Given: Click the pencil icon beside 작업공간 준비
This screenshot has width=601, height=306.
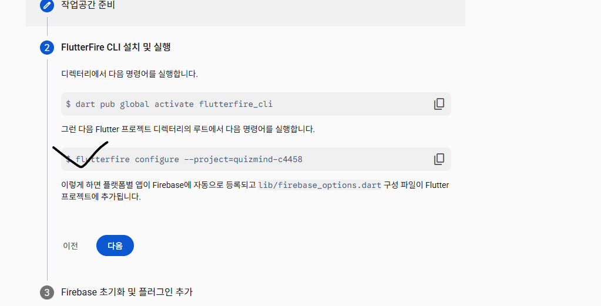Looking at the screenshot, I should point(47,5).
